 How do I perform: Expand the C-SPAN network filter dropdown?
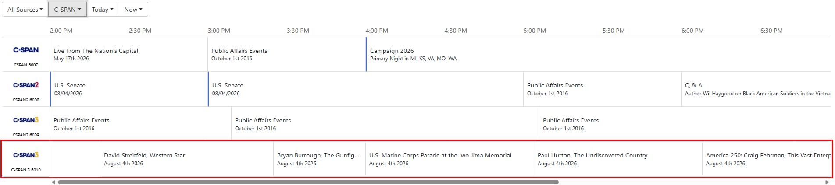(67, 10)
